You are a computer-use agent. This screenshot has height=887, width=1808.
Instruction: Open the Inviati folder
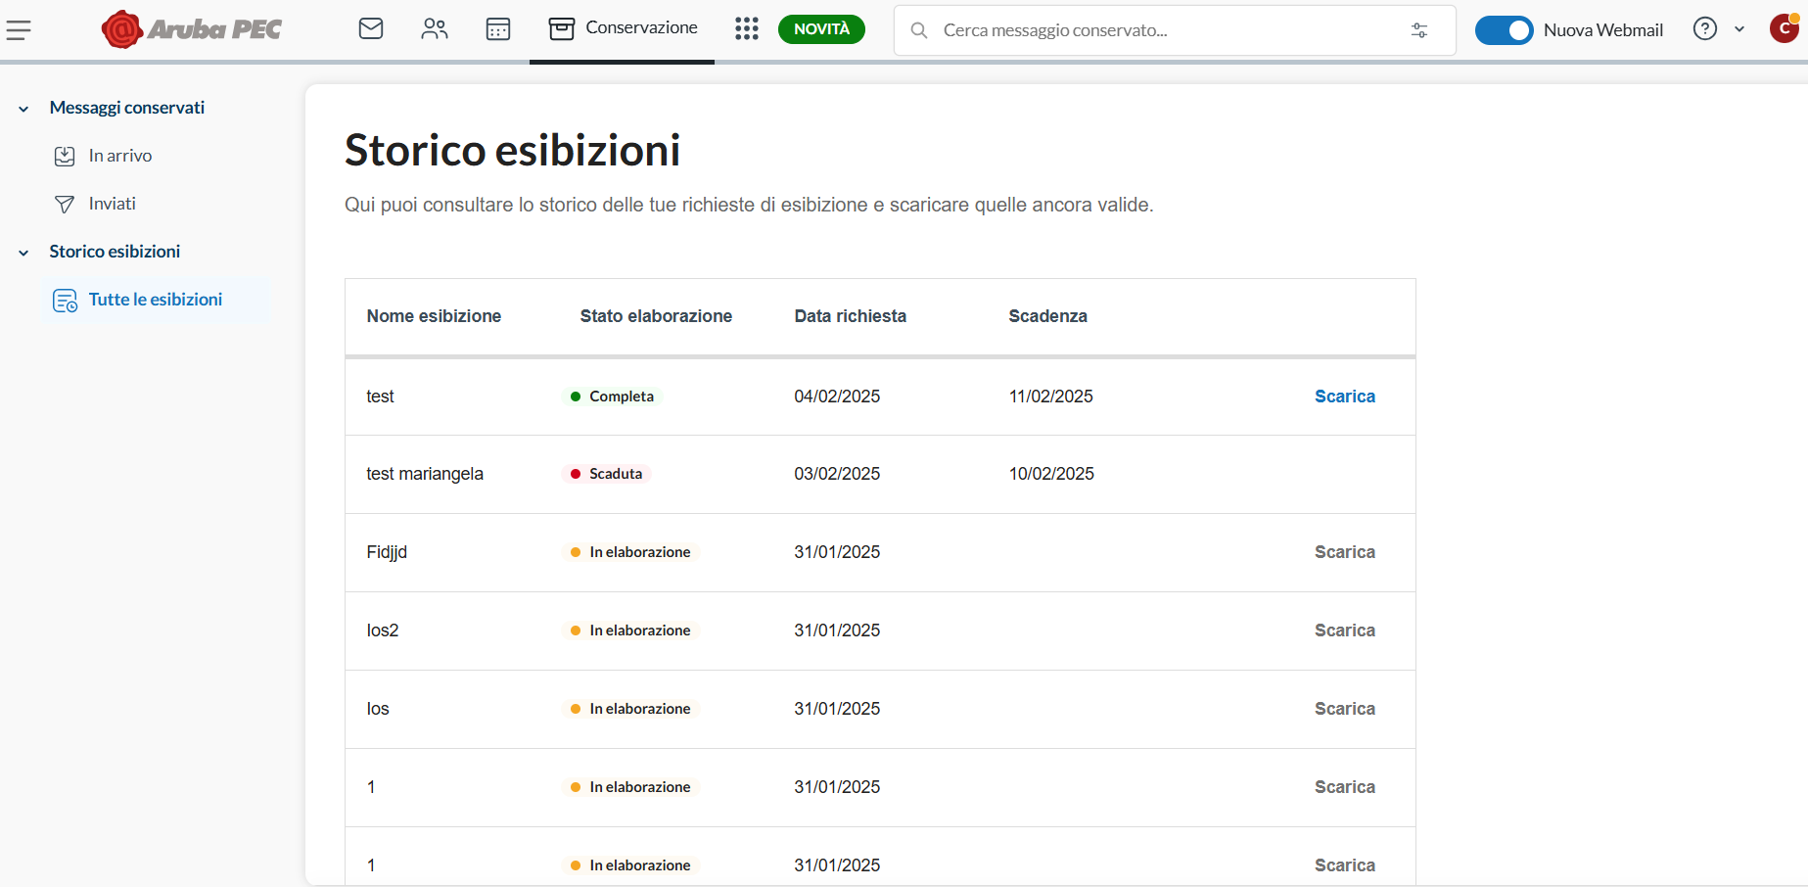112,204
